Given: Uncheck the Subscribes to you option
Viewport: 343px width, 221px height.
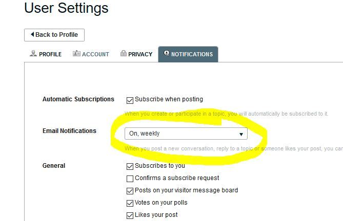Looking at the screenshot, I should [x=130, y=166].
